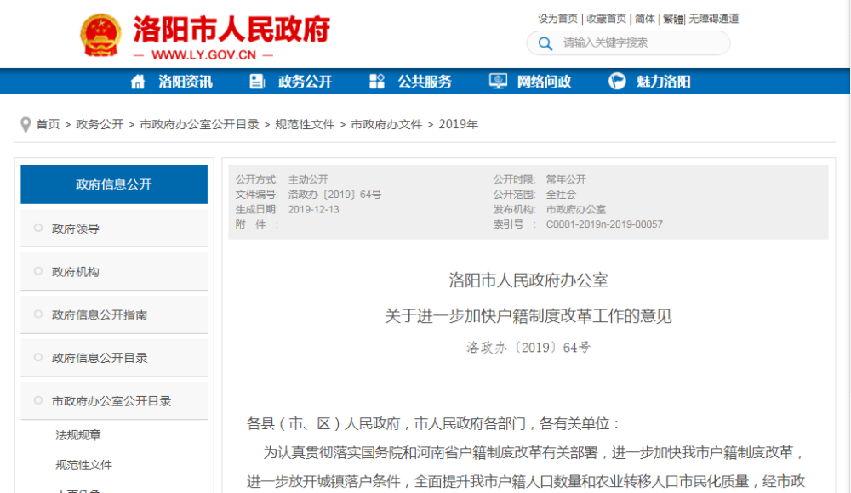Go to 市政府办公室公开目录 in breadcrumb

click(x=199, y=125)
